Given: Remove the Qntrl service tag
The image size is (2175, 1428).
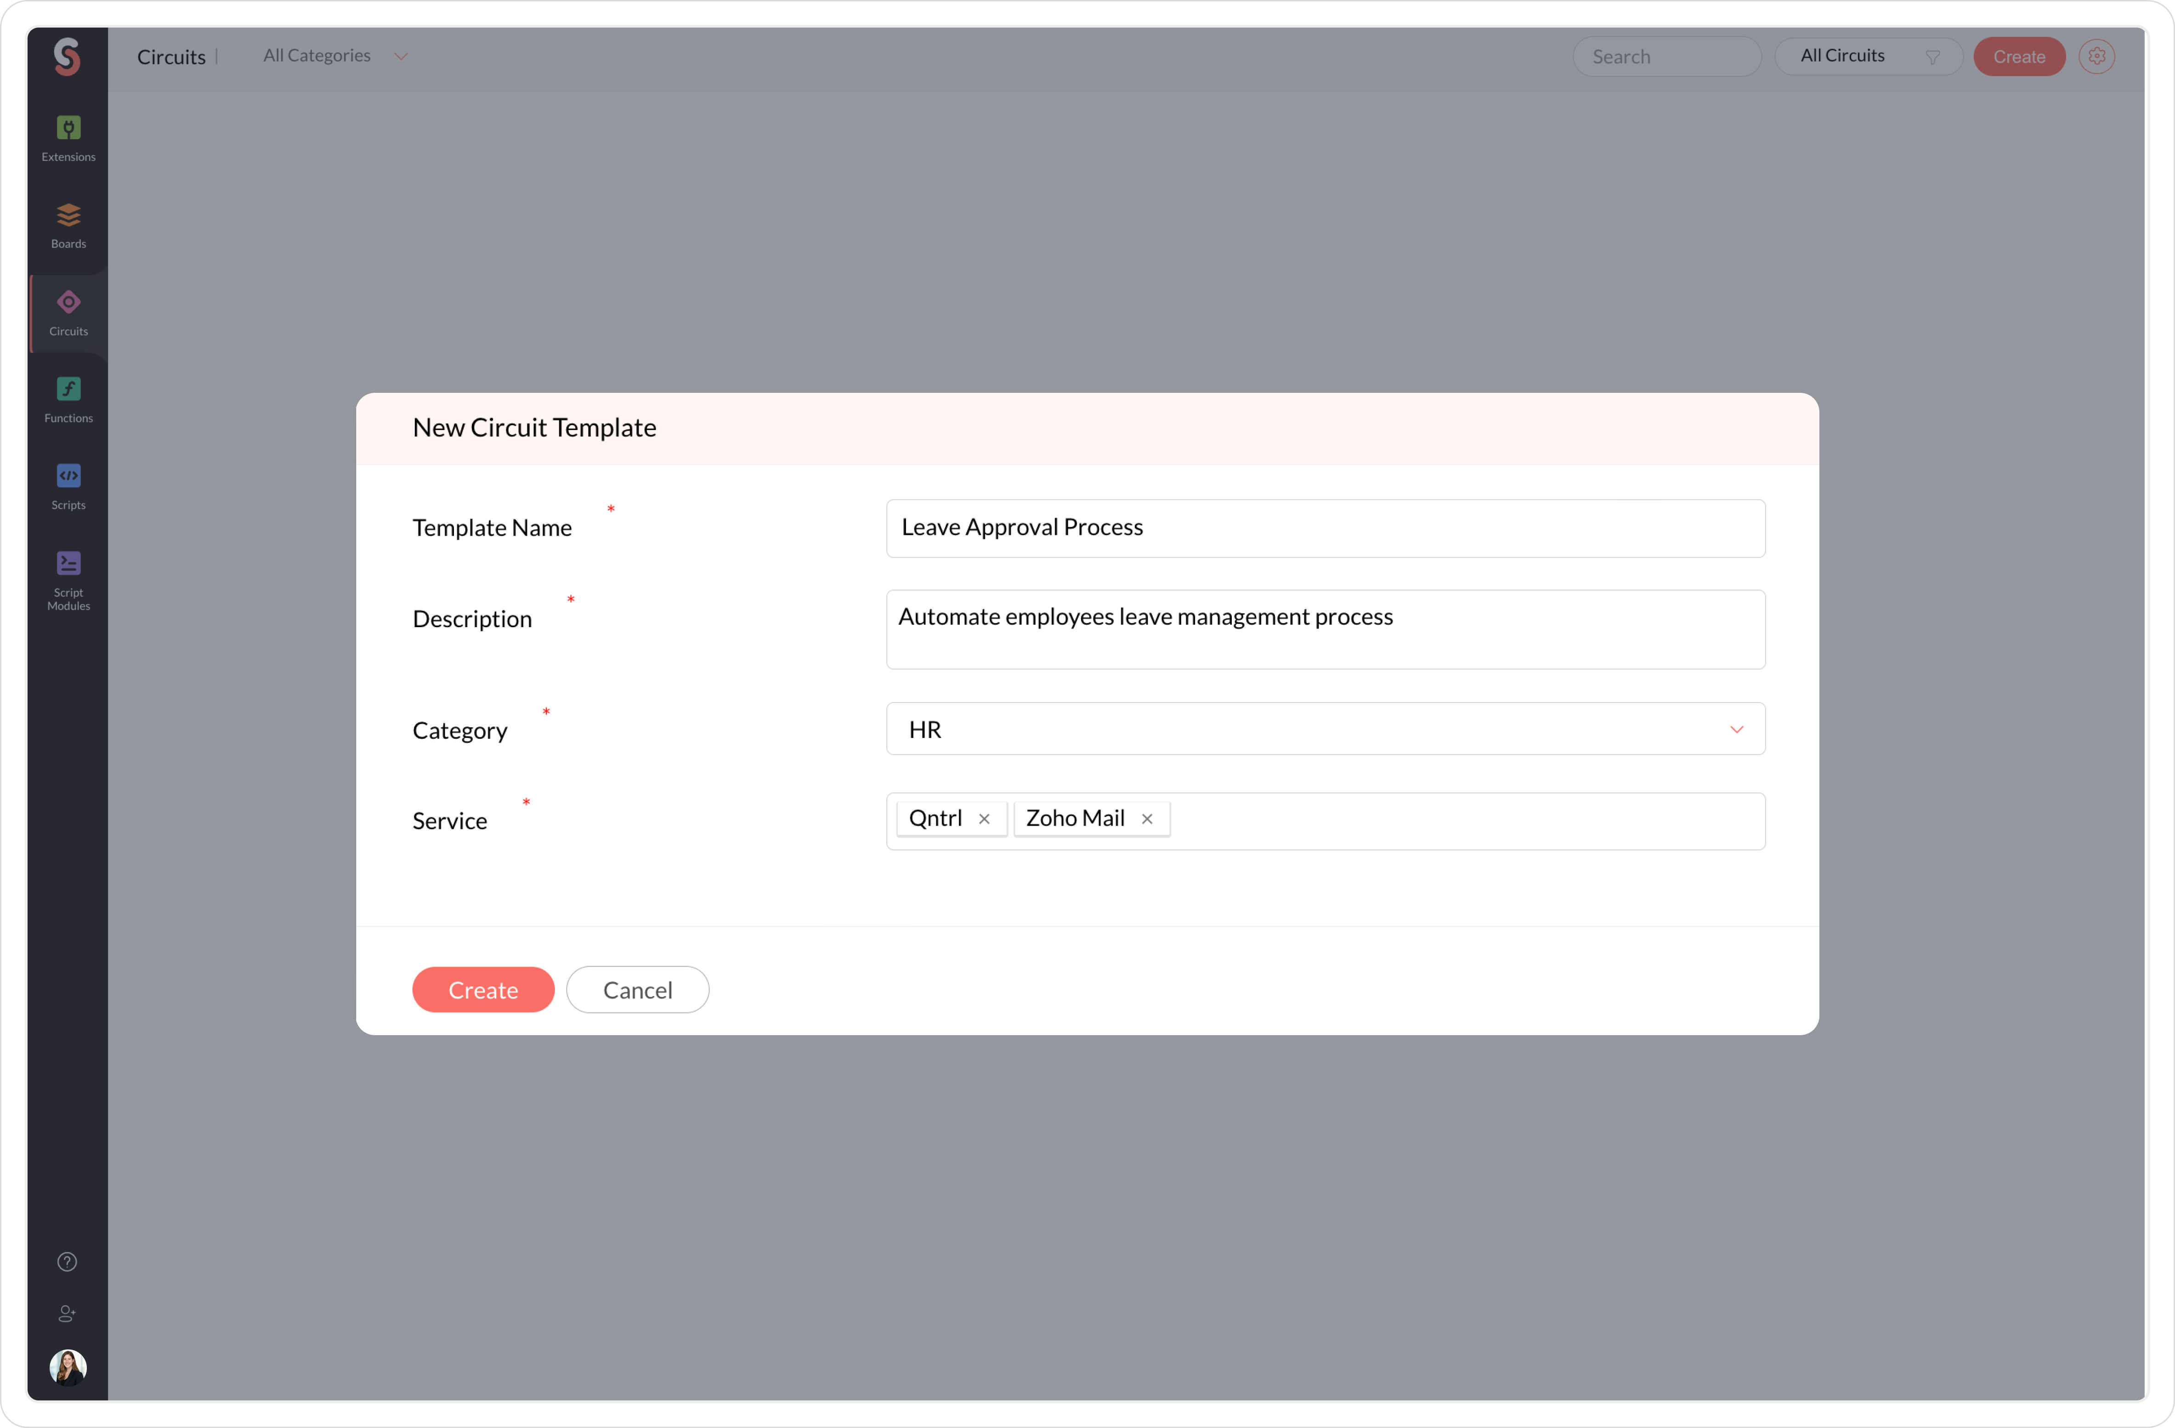Looking at the screenshot, I should pos(984,819).
